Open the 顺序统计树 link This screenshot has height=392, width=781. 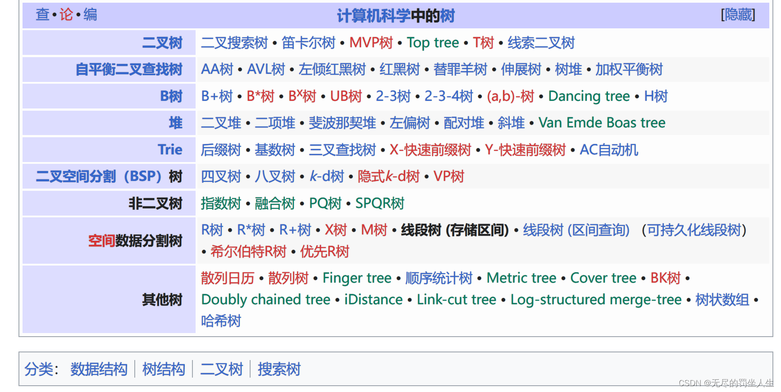coord(439,278)
